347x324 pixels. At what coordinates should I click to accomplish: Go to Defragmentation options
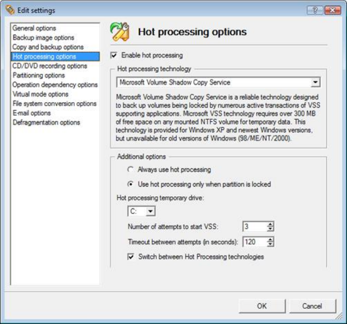46,122
